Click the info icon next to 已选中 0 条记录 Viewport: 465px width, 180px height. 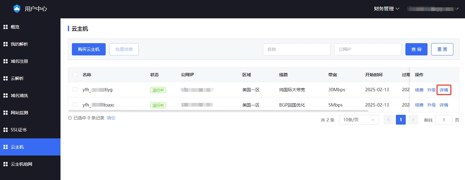[x=70, y=118]
